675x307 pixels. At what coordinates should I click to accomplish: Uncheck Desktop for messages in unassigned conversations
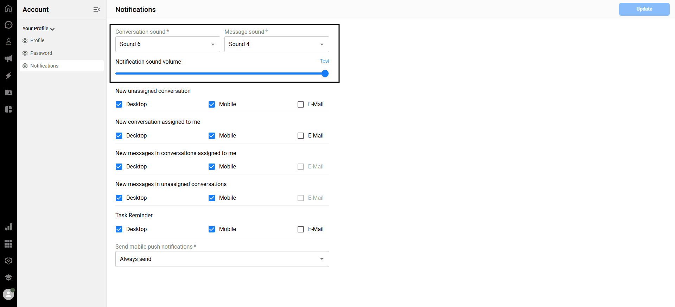coord(119,198)
